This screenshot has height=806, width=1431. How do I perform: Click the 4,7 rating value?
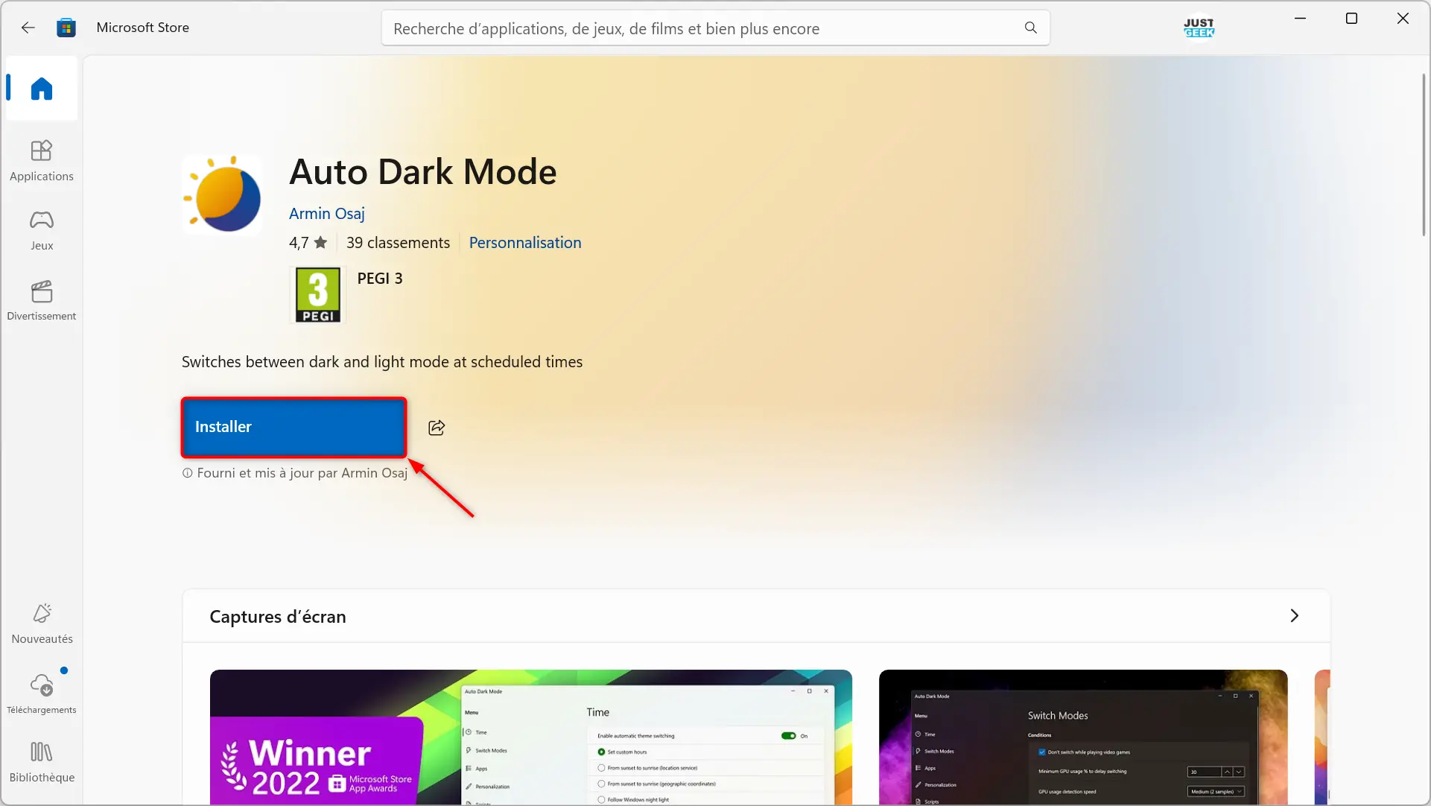[299, 243]
